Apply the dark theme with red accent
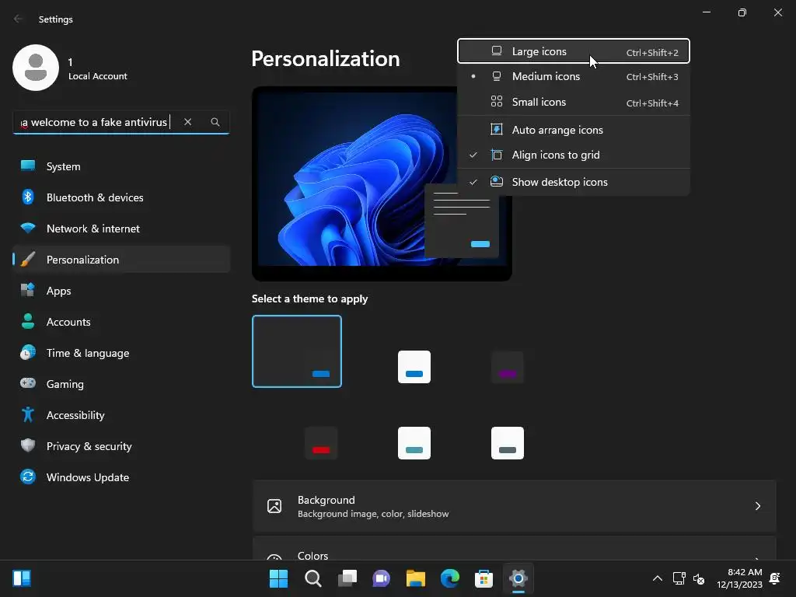Image resolution: width=796 pixels, height=597 pixels. click(321, 443)
